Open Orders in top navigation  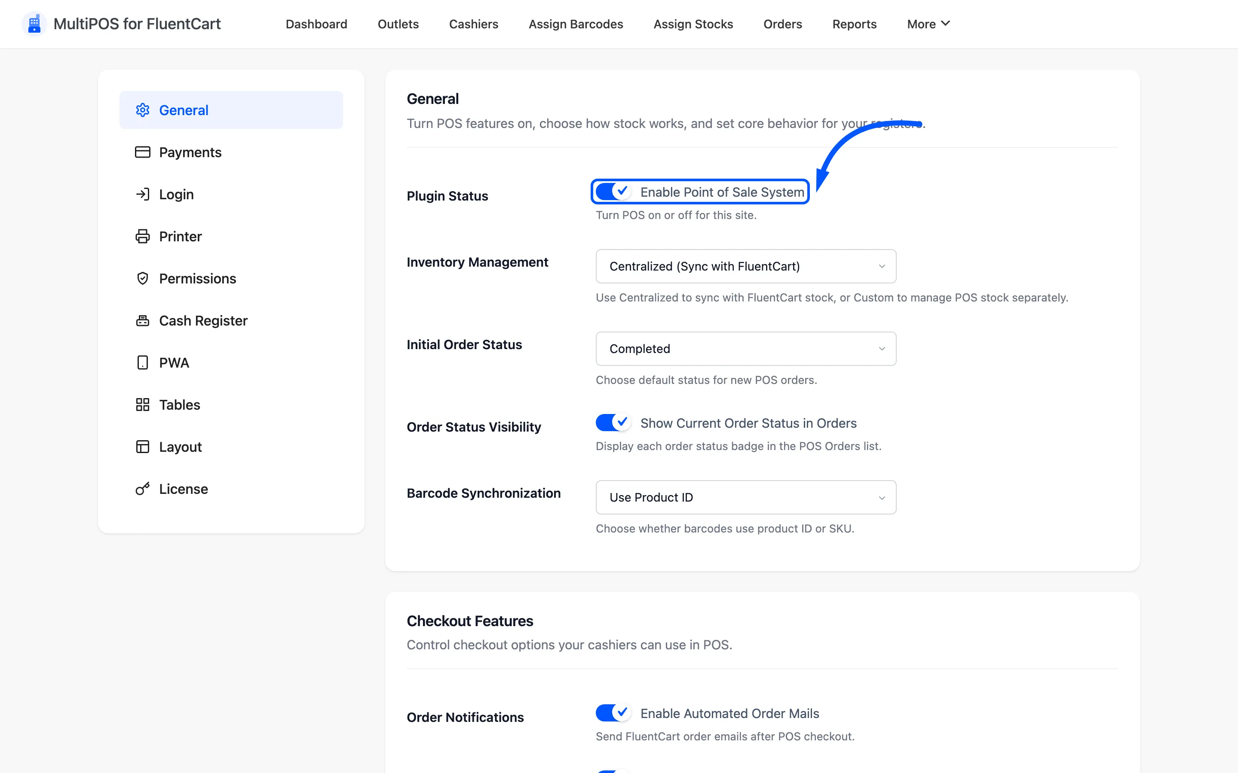pos(782,24)
